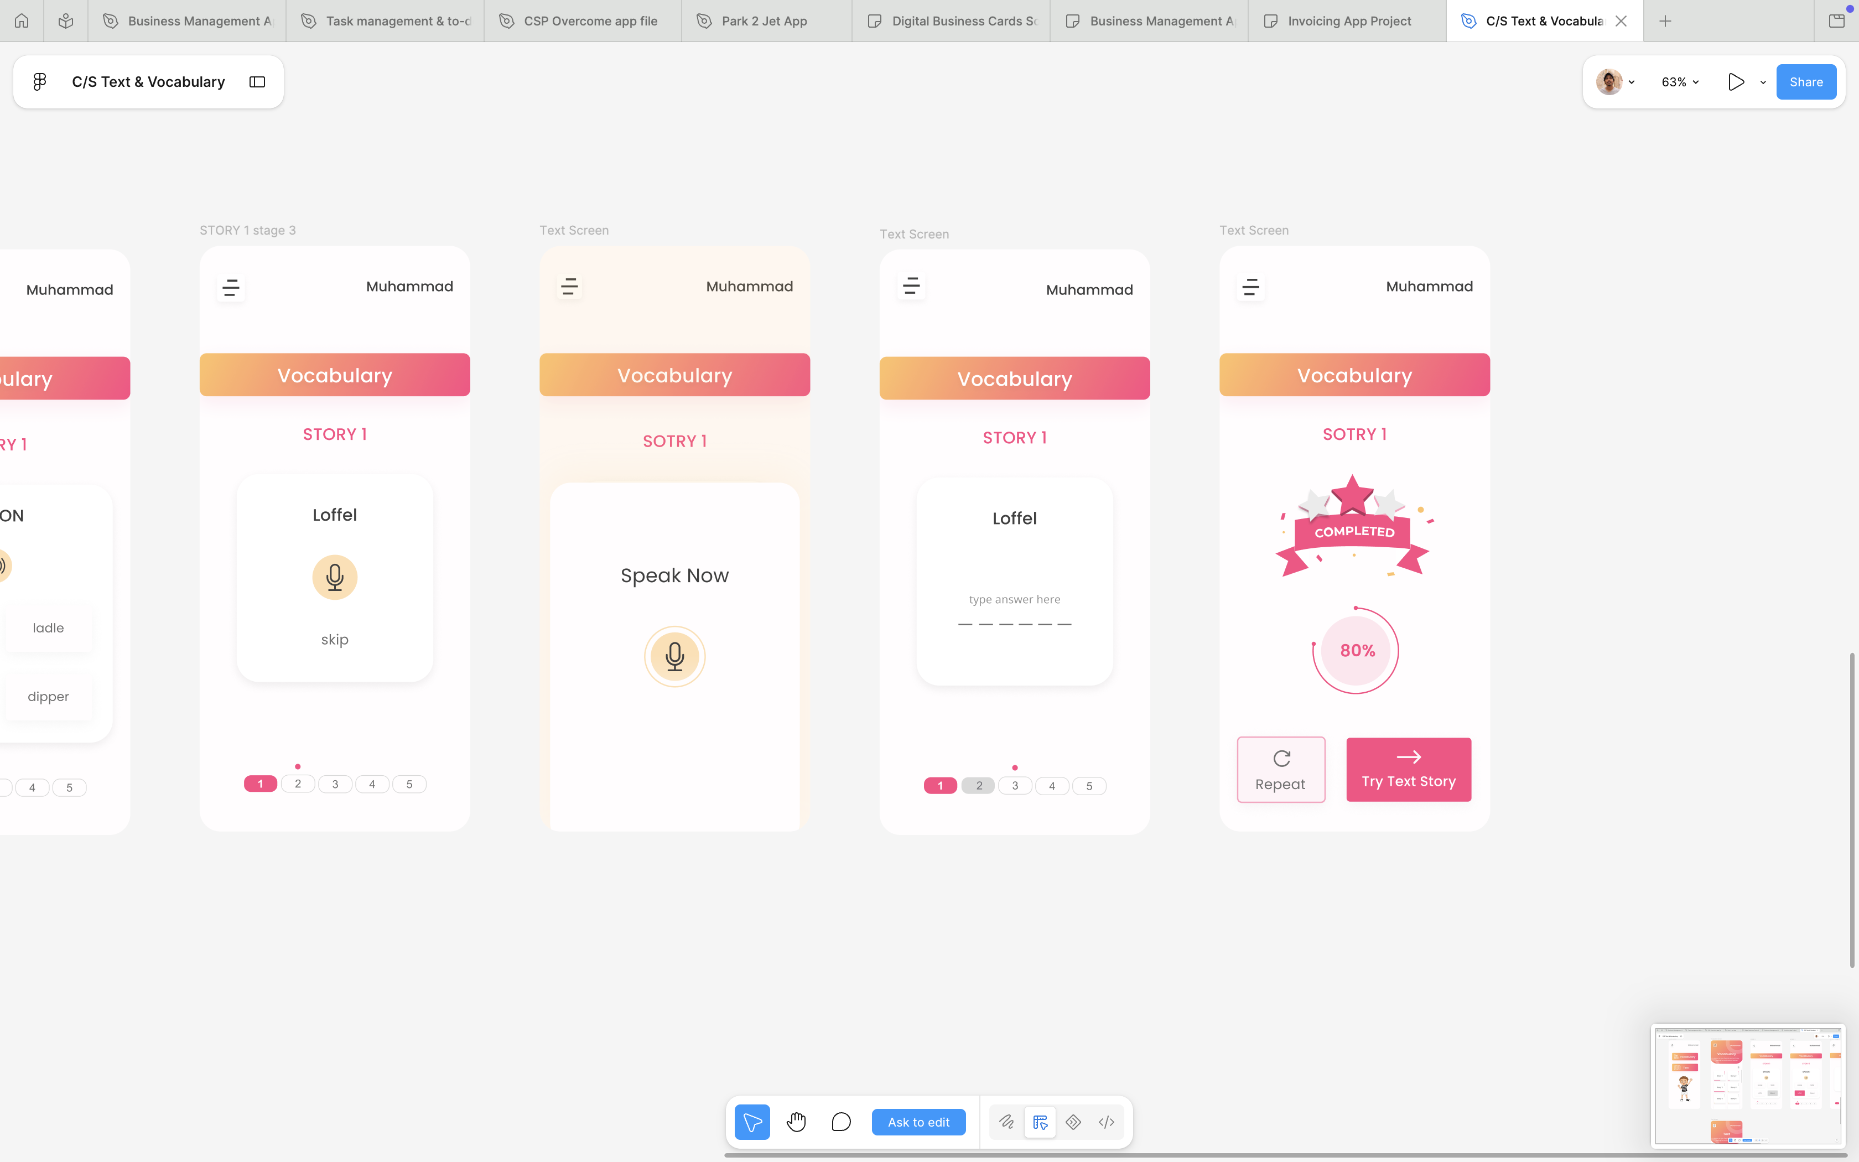The width and height of the screenshot is (1859, 1162).
Task: Close the C/S Text & Vocabulary tab
Action: (1621, 21)
